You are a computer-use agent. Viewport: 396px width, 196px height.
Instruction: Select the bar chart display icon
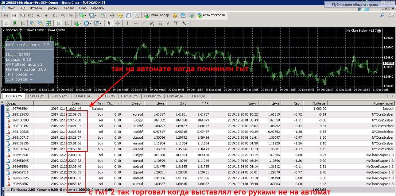pyautogui.click(x=6, y=23)
